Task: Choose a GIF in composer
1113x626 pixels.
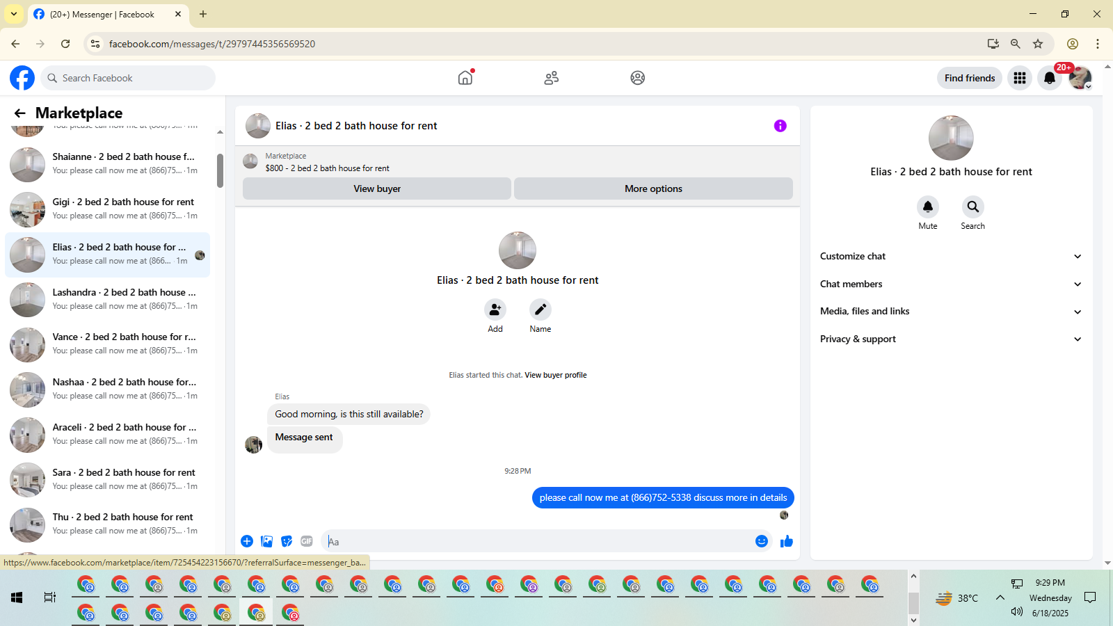Action: click(307, 541)
